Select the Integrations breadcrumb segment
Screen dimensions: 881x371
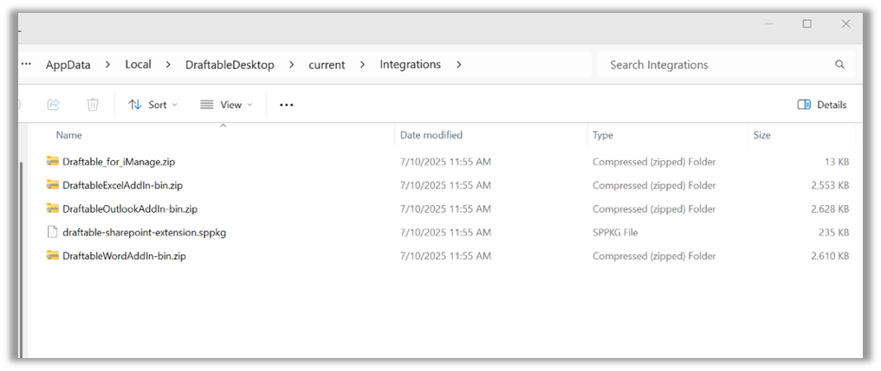tap(410, 65)
